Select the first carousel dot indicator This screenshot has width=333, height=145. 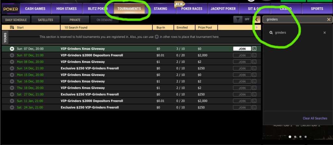pos(289,137)
